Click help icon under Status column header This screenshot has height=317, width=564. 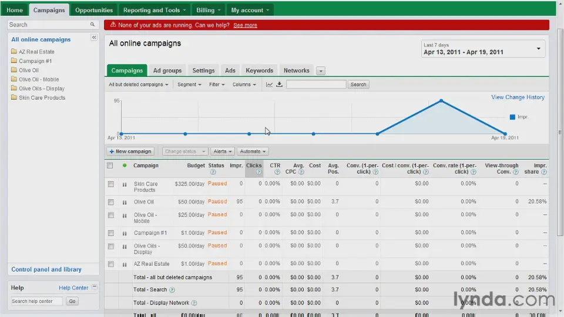click(213, 172)
